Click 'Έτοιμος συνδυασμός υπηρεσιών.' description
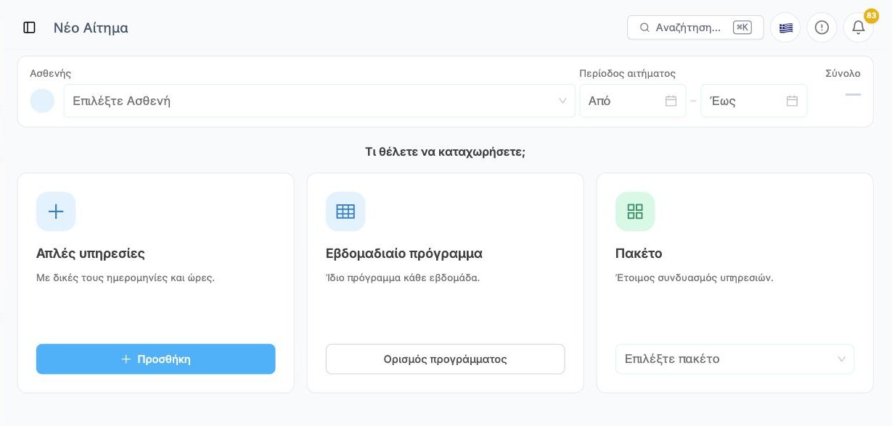 (x=695, y=277)
